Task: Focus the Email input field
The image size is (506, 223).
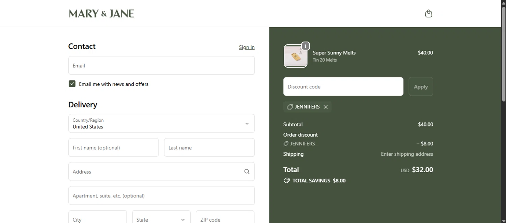Action: [x=162, y=65]
